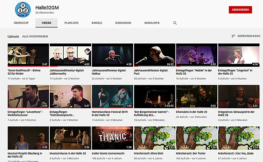
Task: Play the Märchenzeit: Der Trailer thumbnail
Action: (x=196, y=138)
